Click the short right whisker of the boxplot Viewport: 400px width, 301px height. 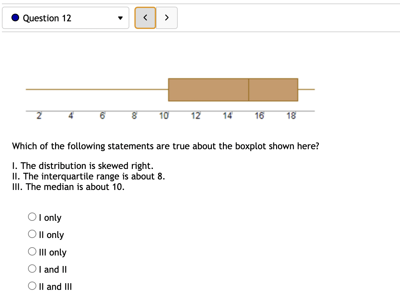[x=306, y=89]
